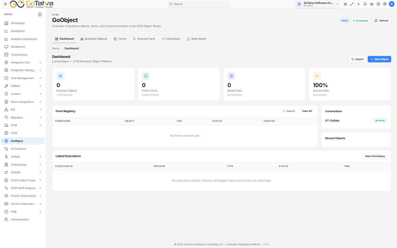Open the user avatar "G" menu

391,4
